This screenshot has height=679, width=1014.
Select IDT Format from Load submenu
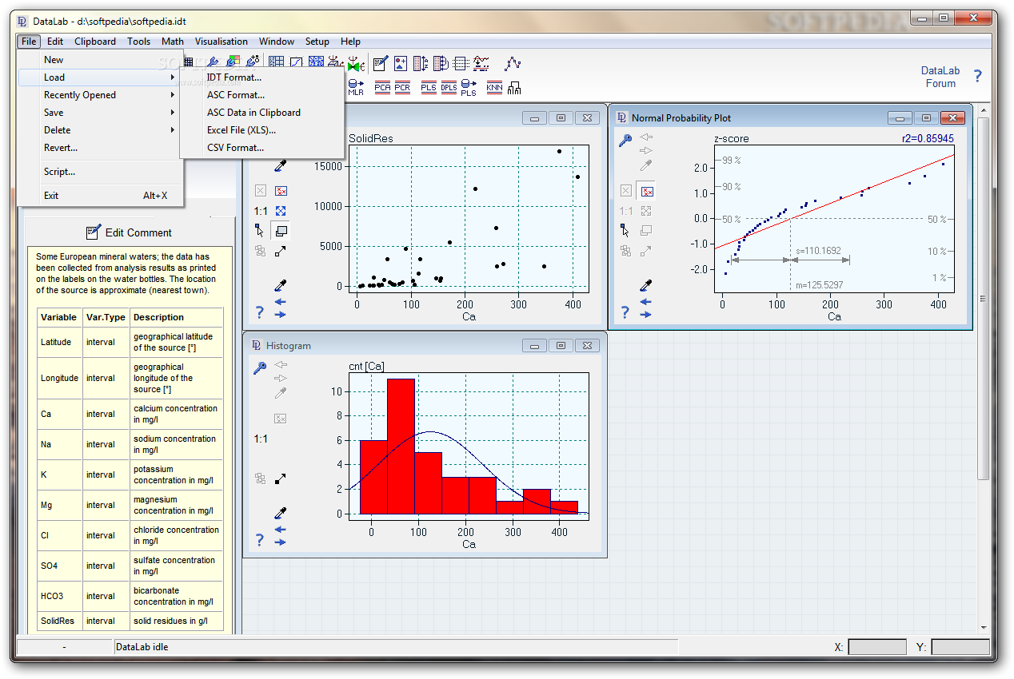pyautogui.click(x=262, y=77)
